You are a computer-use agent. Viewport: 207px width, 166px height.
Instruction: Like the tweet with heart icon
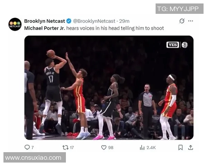[x=104, y=147]
